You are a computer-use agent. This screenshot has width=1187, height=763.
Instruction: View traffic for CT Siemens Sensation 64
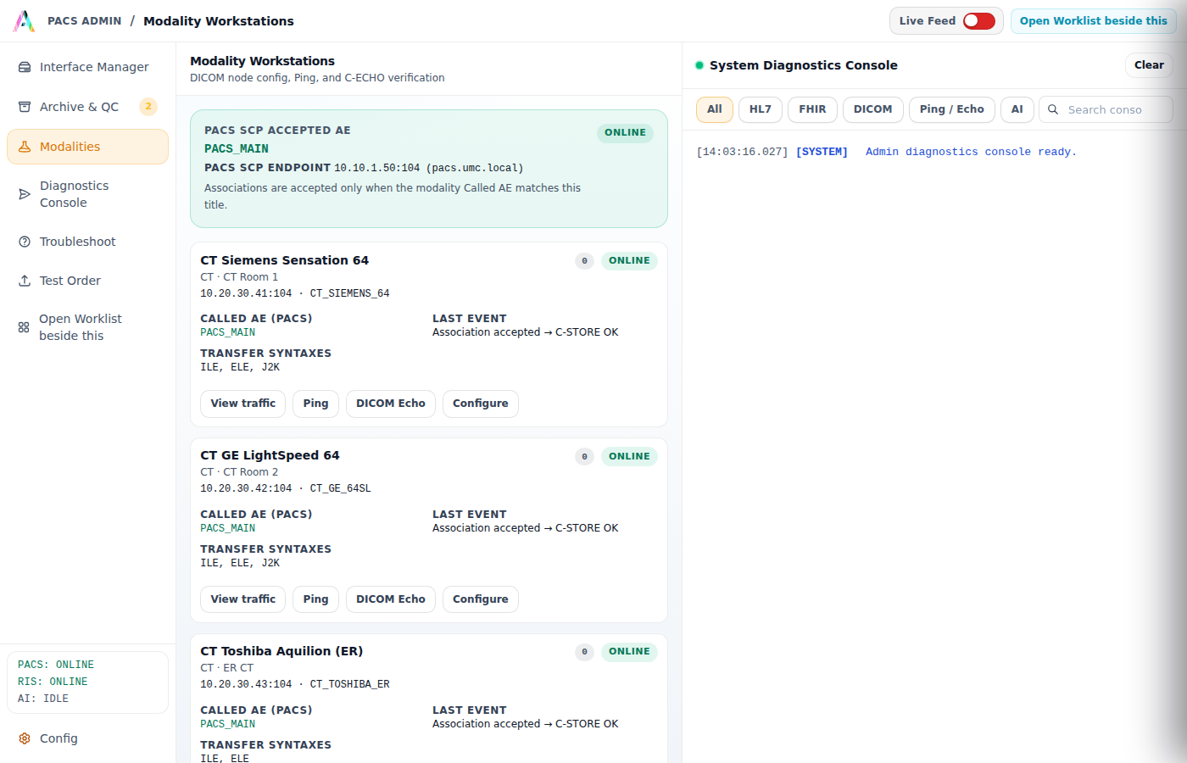pyautogui.click(x=243, y=404)
